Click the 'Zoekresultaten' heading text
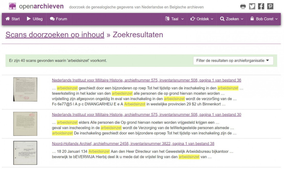The height and width of the screenshot is (169, 284). (x=138, y=35)
